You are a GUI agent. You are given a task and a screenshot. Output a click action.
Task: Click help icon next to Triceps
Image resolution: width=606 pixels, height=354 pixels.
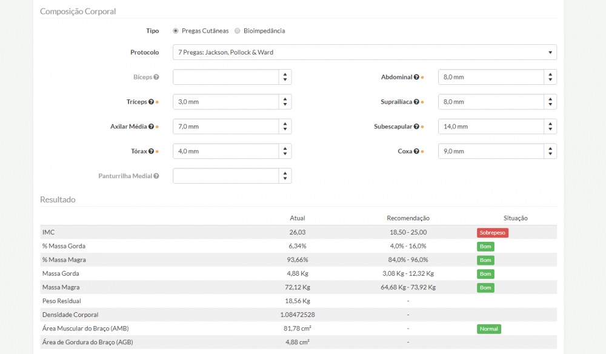pos(151,102)
